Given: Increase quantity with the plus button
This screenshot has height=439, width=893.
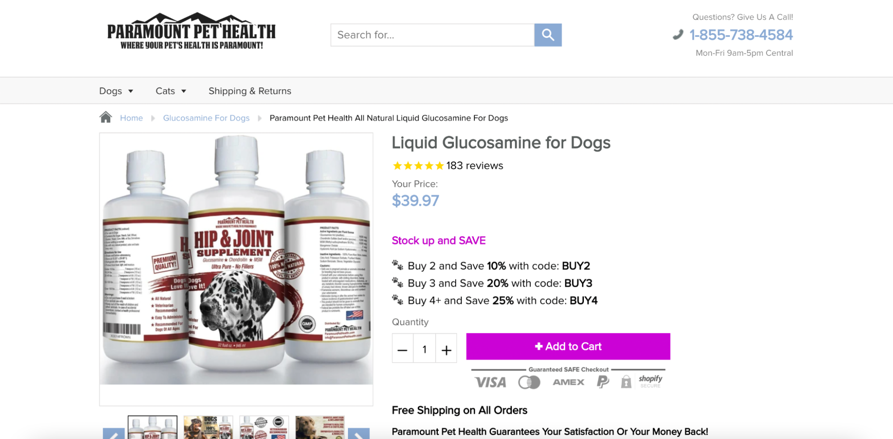Looking at the screenshot, I should coord(446,348).
